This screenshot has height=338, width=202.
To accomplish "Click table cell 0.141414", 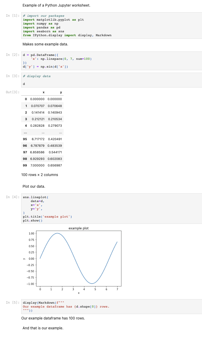I will tap(38, 113).
